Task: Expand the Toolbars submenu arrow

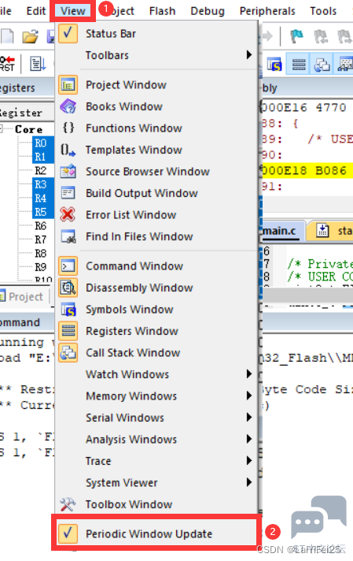Action: pos(248,55)
